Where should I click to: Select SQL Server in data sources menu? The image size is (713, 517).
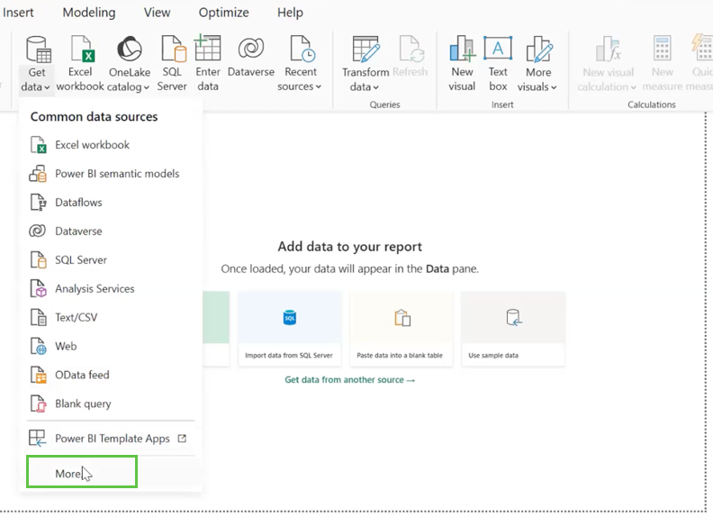(x=111, y=260)
